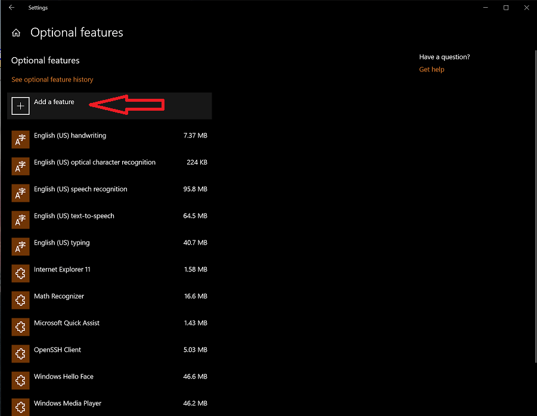Click the Windows Media Player puzzle icon
The height and width of the screenshot is (416, 537).
20,407
